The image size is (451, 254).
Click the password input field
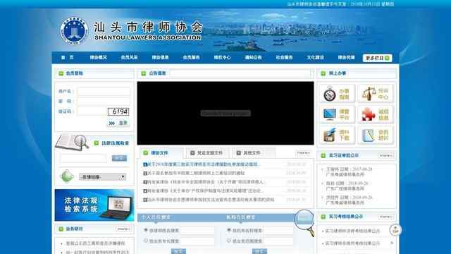(104, 102)
